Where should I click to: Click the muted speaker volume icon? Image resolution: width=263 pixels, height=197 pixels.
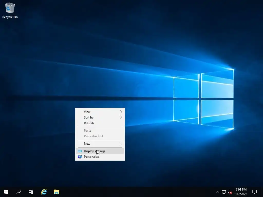click(230, 192)
